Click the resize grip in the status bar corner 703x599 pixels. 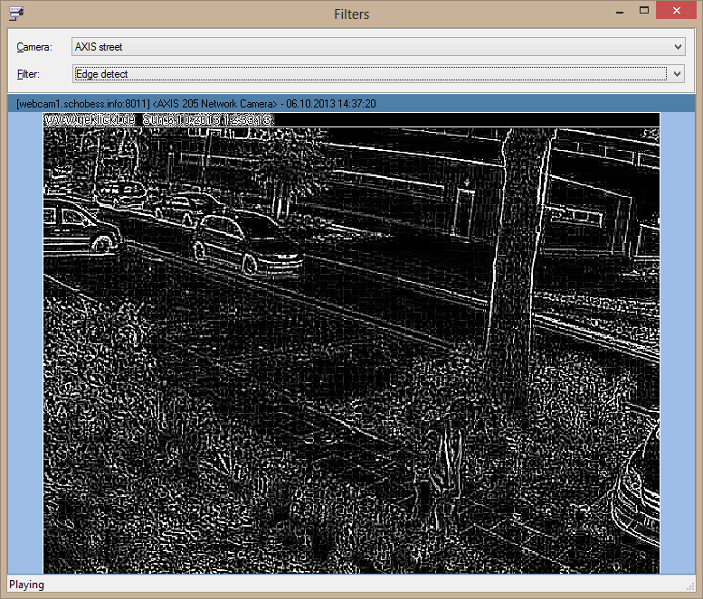coord(696,592)
